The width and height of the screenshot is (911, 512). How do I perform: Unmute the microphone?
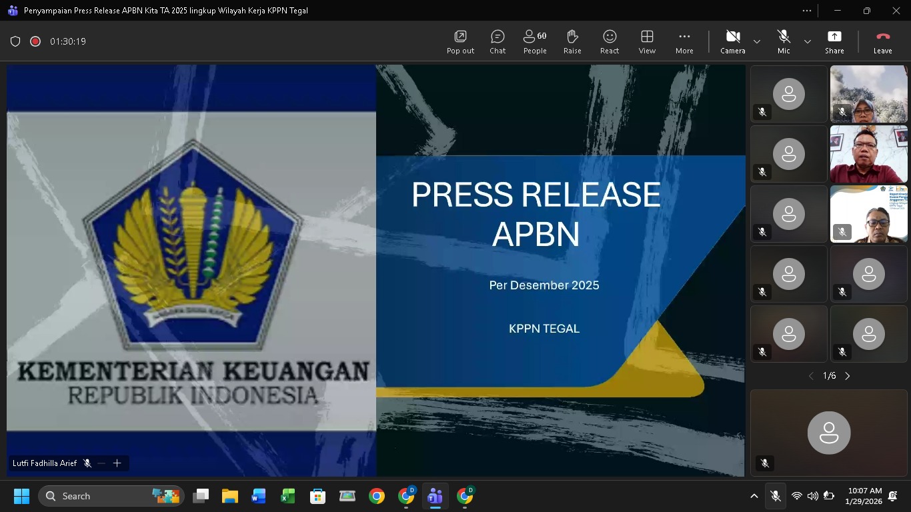coord(783,37)
